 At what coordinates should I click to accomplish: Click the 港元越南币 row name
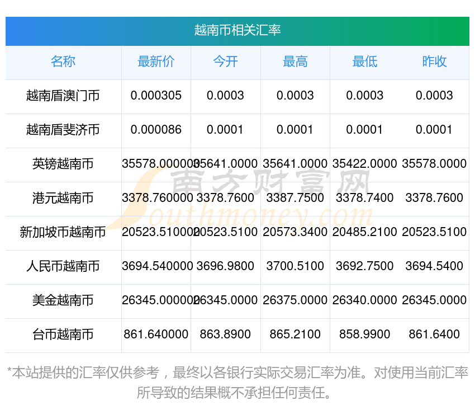[x=63, y=198]
